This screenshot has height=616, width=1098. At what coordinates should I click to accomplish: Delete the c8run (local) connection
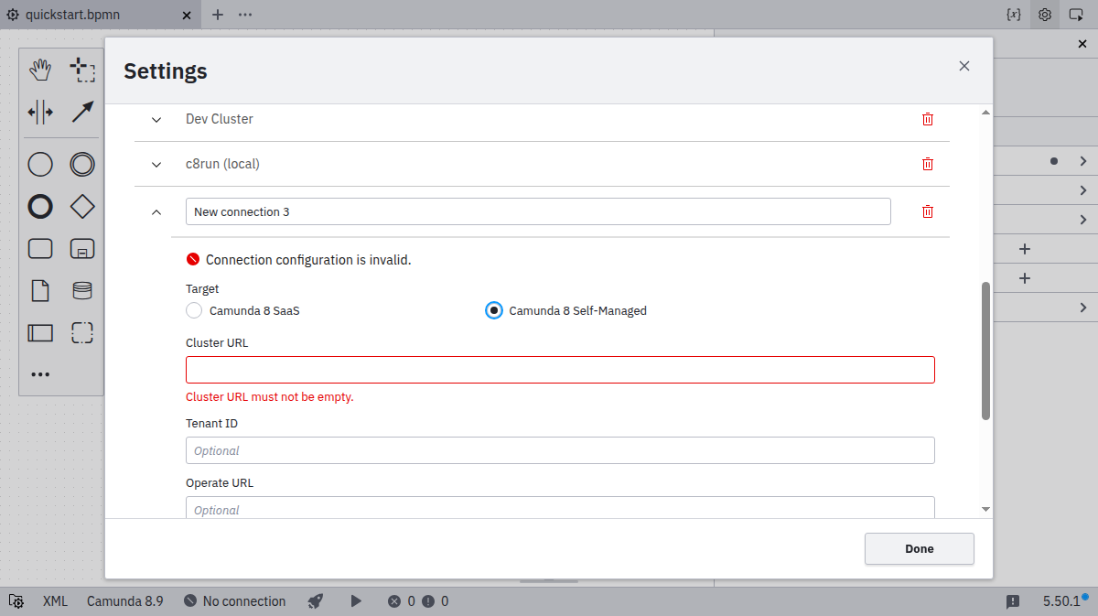pyautogui.click(x=928, y=164)
